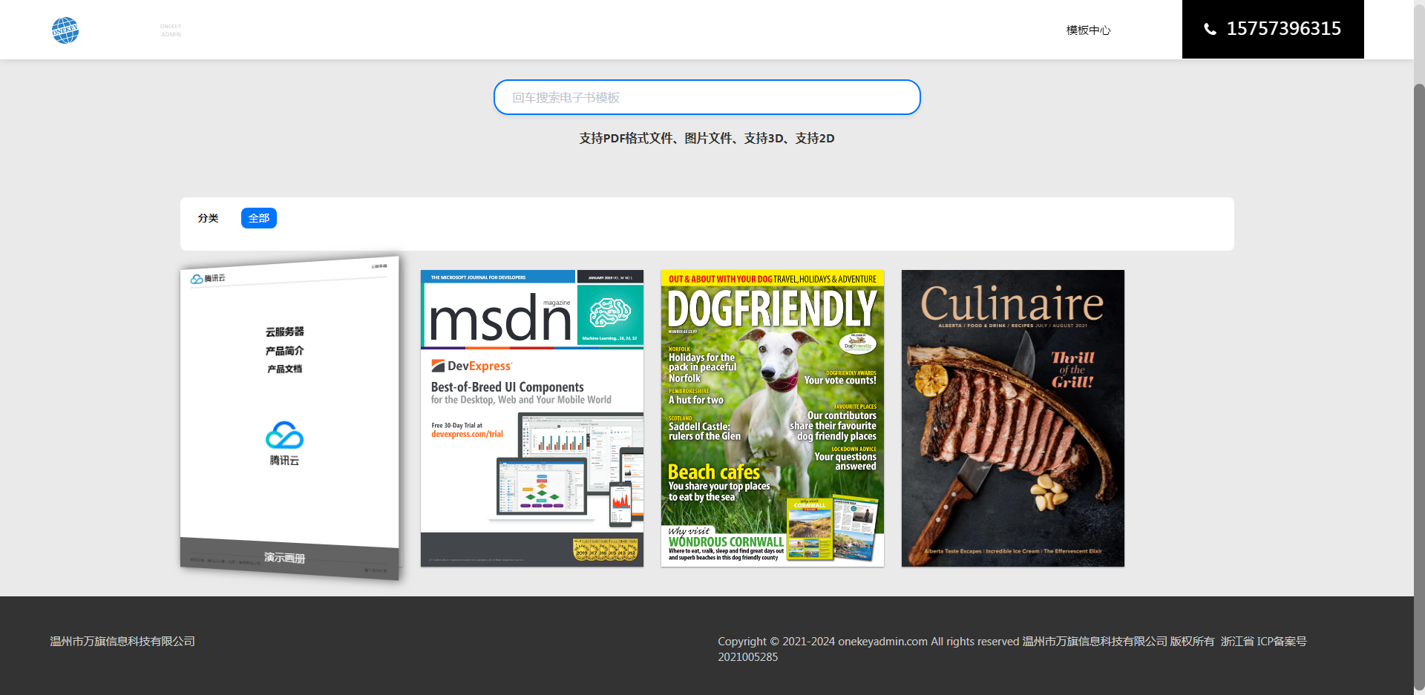The height and width of the screenshot is (695, 1425).
Task: Click the 分类 label
Action: click(x=208, y=218)
